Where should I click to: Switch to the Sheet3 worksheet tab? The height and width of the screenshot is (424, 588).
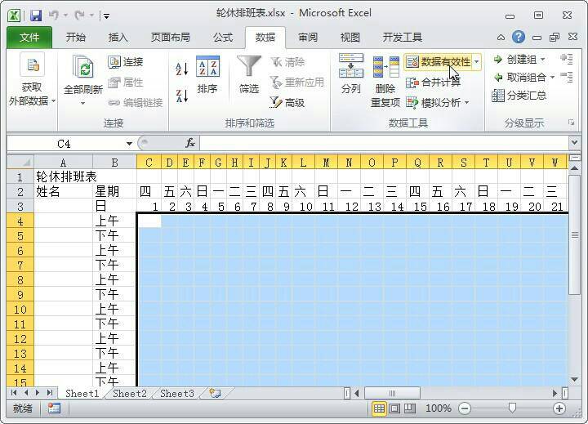177,393
